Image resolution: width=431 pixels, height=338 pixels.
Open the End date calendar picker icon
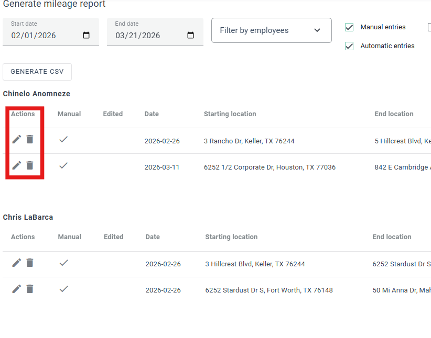pyautogui.click(x=191, y=36)
